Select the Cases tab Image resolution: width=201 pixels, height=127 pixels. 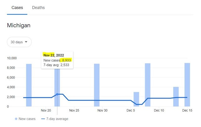coord(17,8)
